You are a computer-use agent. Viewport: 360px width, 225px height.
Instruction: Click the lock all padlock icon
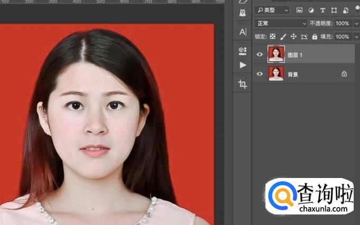(x=315, y=37)
